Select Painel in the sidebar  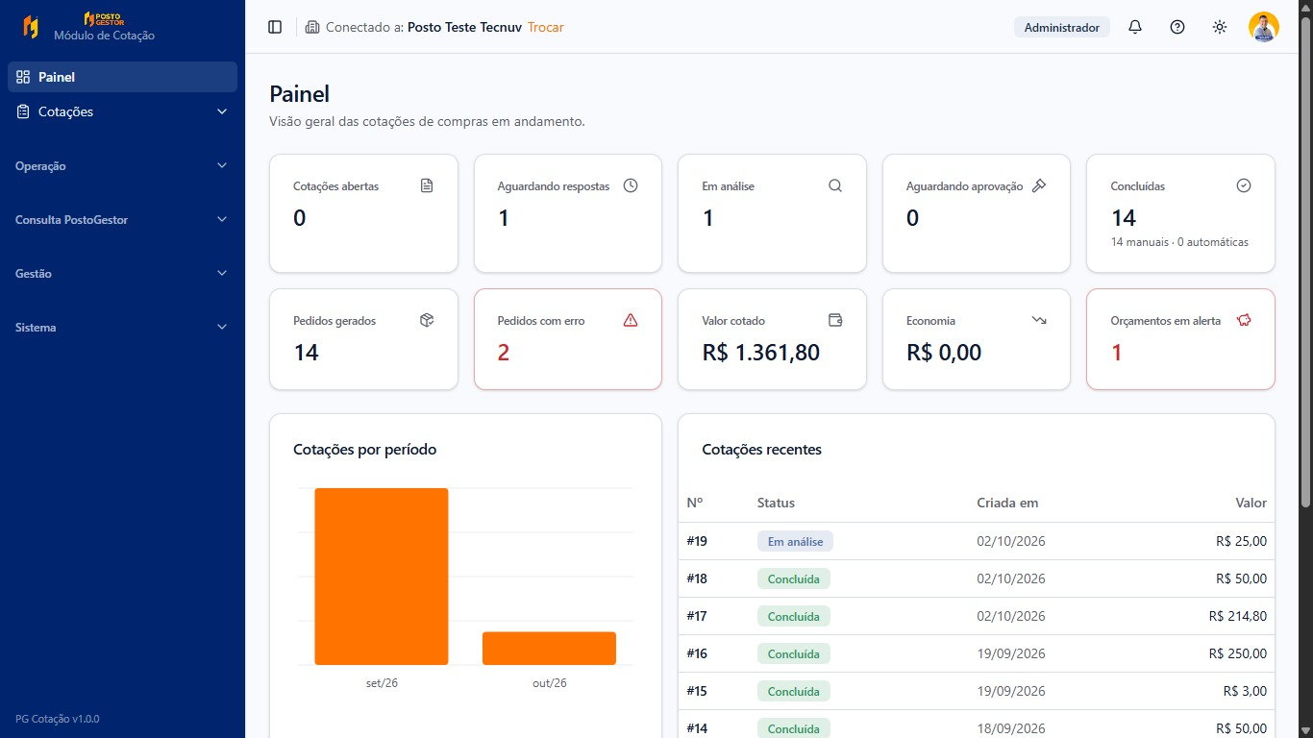[x=122, y=77]
